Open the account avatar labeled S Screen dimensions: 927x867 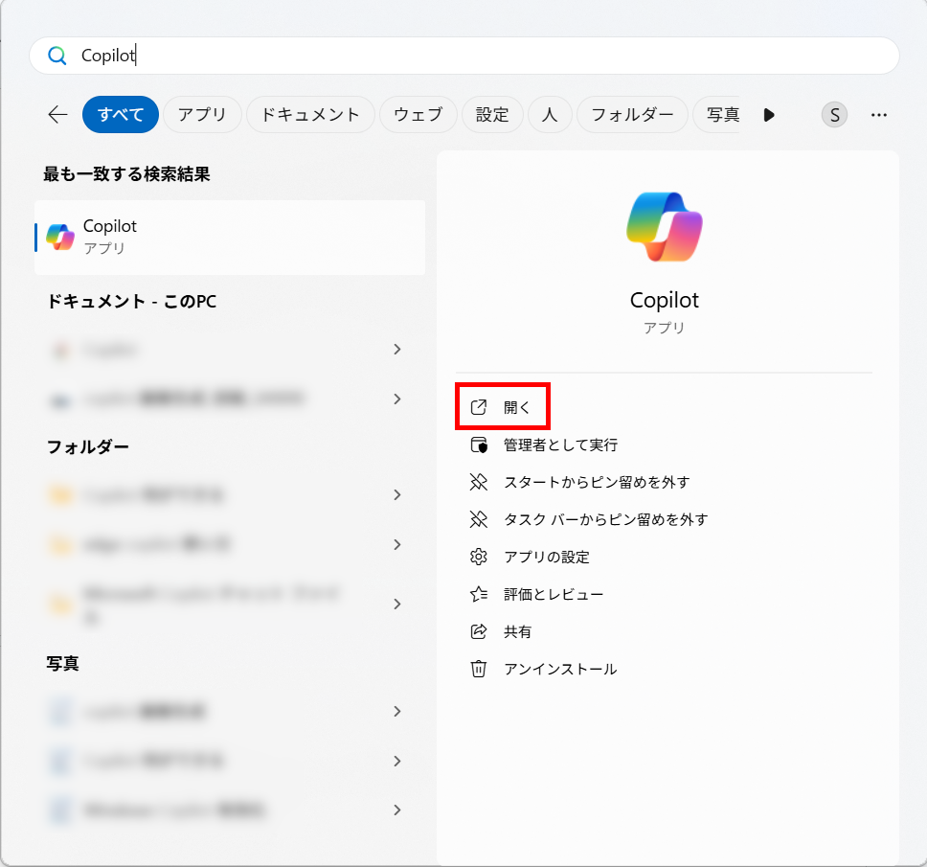pyautogui.click(x=834, y=115)
